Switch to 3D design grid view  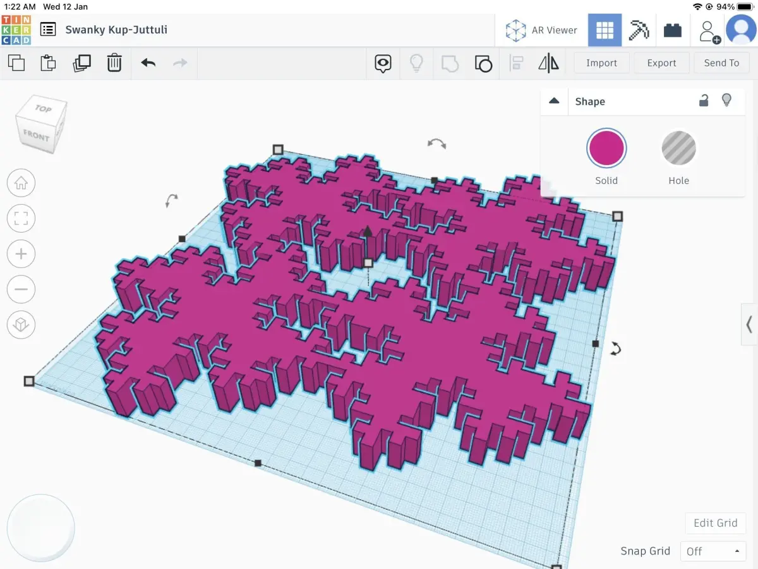click(605, 30)
